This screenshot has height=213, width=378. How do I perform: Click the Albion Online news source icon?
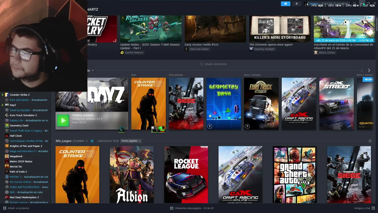[x=316, y=53]
